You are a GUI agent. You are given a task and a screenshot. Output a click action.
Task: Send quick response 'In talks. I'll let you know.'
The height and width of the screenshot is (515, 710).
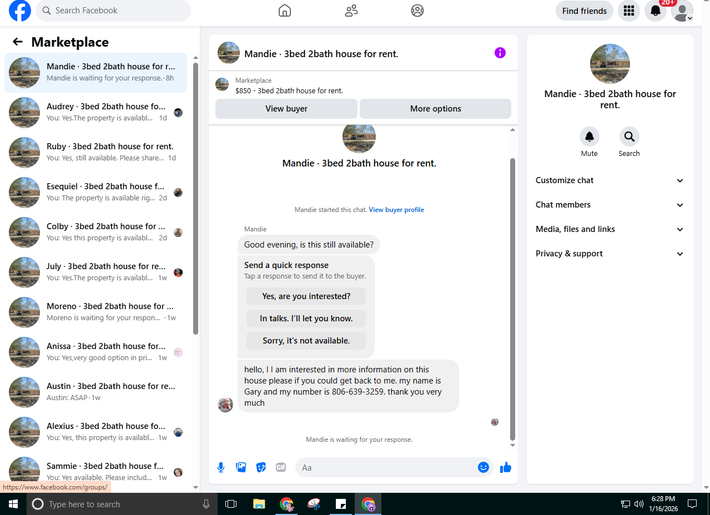coord(306,319)
